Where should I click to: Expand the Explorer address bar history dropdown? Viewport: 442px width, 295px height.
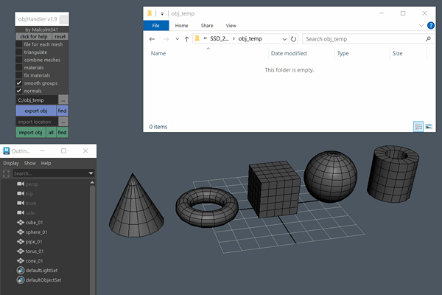tap(284, 39)
